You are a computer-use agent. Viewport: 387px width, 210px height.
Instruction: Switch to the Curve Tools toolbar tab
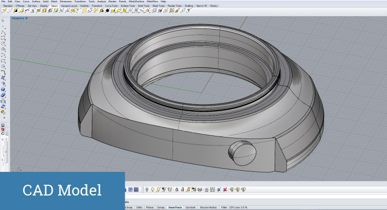(111, 6)
